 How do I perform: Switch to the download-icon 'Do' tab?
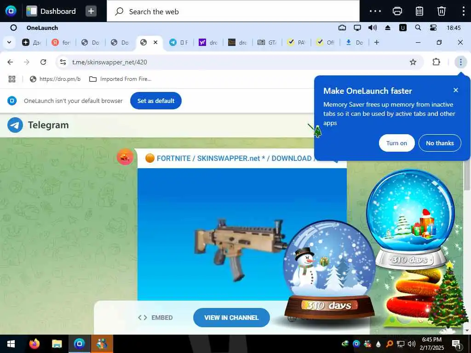355,43
